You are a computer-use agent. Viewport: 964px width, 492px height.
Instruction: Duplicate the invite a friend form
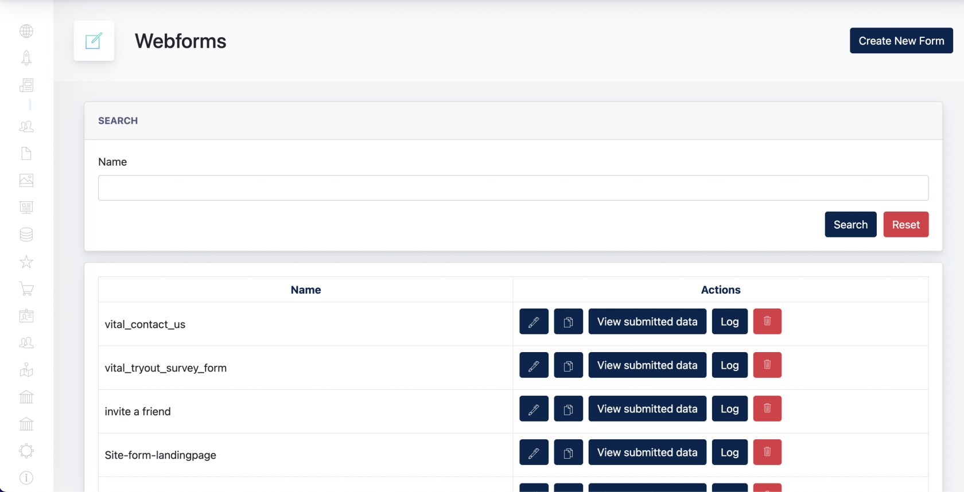click(569, 409)
